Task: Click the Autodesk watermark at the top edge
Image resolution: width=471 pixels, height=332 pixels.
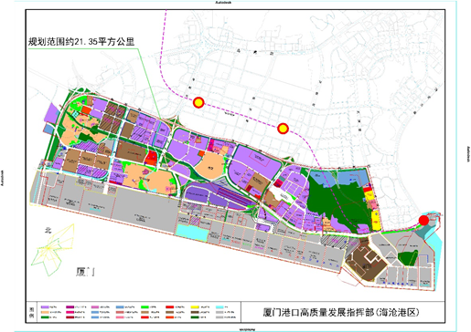Action: pos(223,2)
